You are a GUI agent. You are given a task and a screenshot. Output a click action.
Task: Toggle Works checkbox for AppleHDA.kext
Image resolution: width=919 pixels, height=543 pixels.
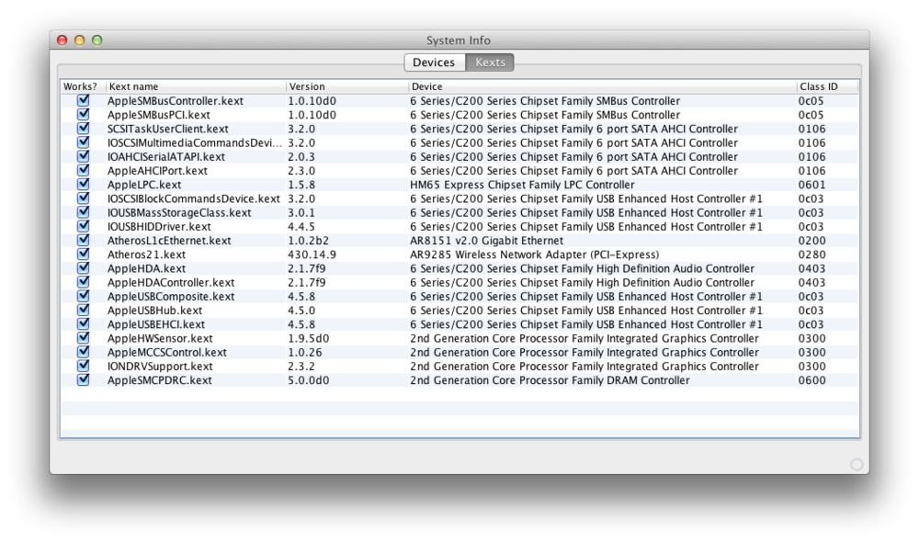[x=84, y=268]
